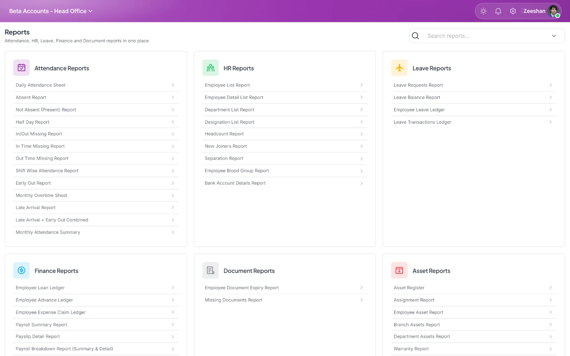The width and height of the screenshot is (570, 356).
Task: Click the arrow beside Employee List Report
Action: pos(362,85)
